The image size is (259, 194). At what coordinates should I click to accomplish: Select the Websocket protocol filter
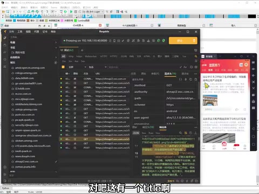pyautogui.click(x=91, y=57)
